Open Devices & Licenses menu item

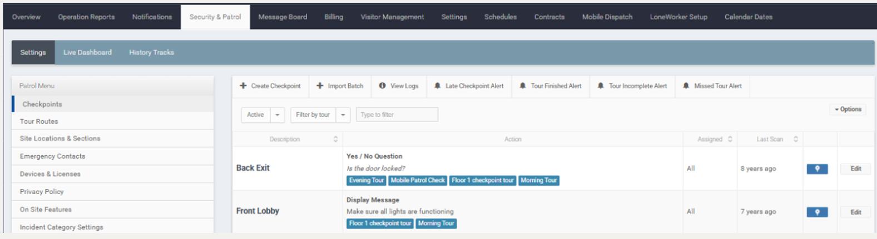point(113,174)
